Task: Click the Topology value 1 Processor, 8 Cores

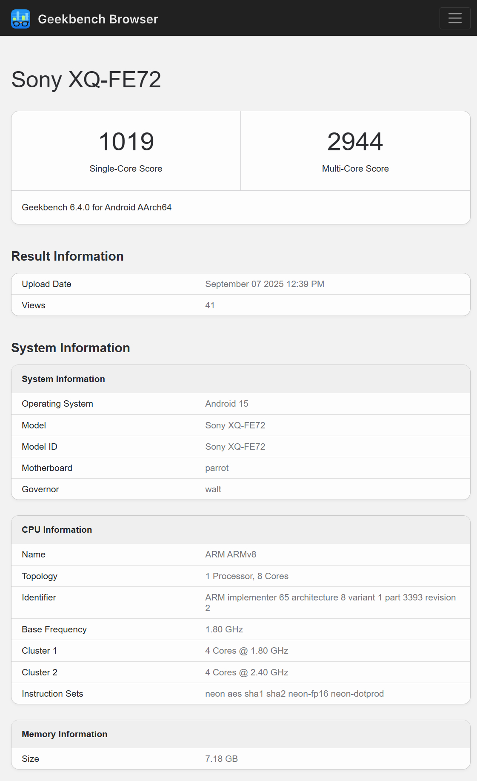Action: click(246, 576)
